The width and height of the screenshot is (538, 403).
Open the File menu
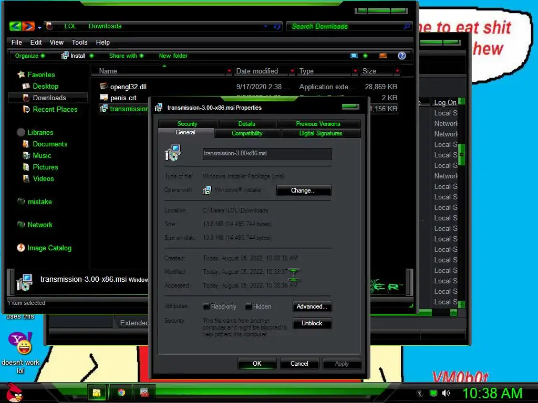point(16,42)
